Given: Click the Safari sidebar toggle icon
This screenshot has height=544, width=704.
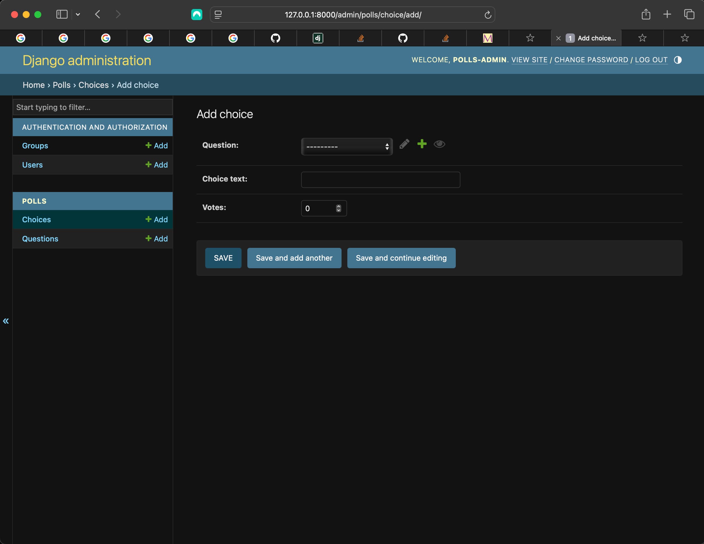Looking at the screenshot, I should tap(62, 15).
